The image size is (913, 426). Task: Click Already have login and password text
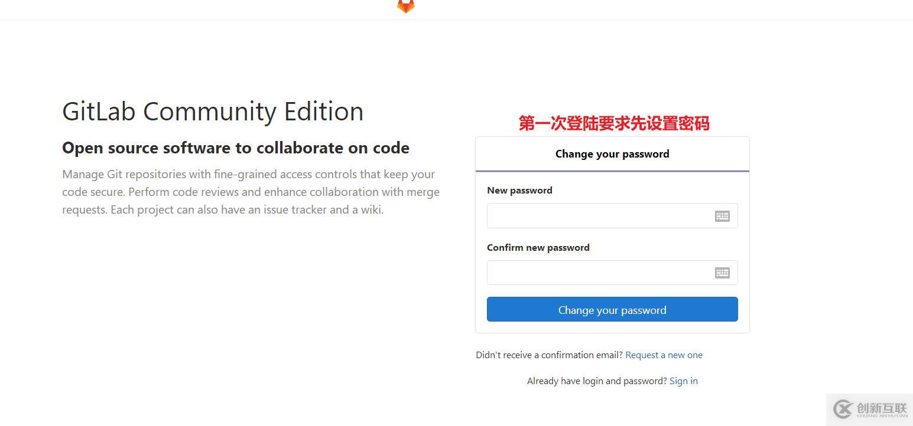(597, 381)
